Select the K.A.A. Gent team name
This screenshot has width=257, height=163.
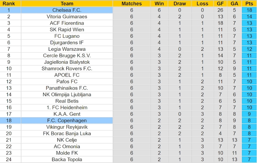(x=67, y=114)
